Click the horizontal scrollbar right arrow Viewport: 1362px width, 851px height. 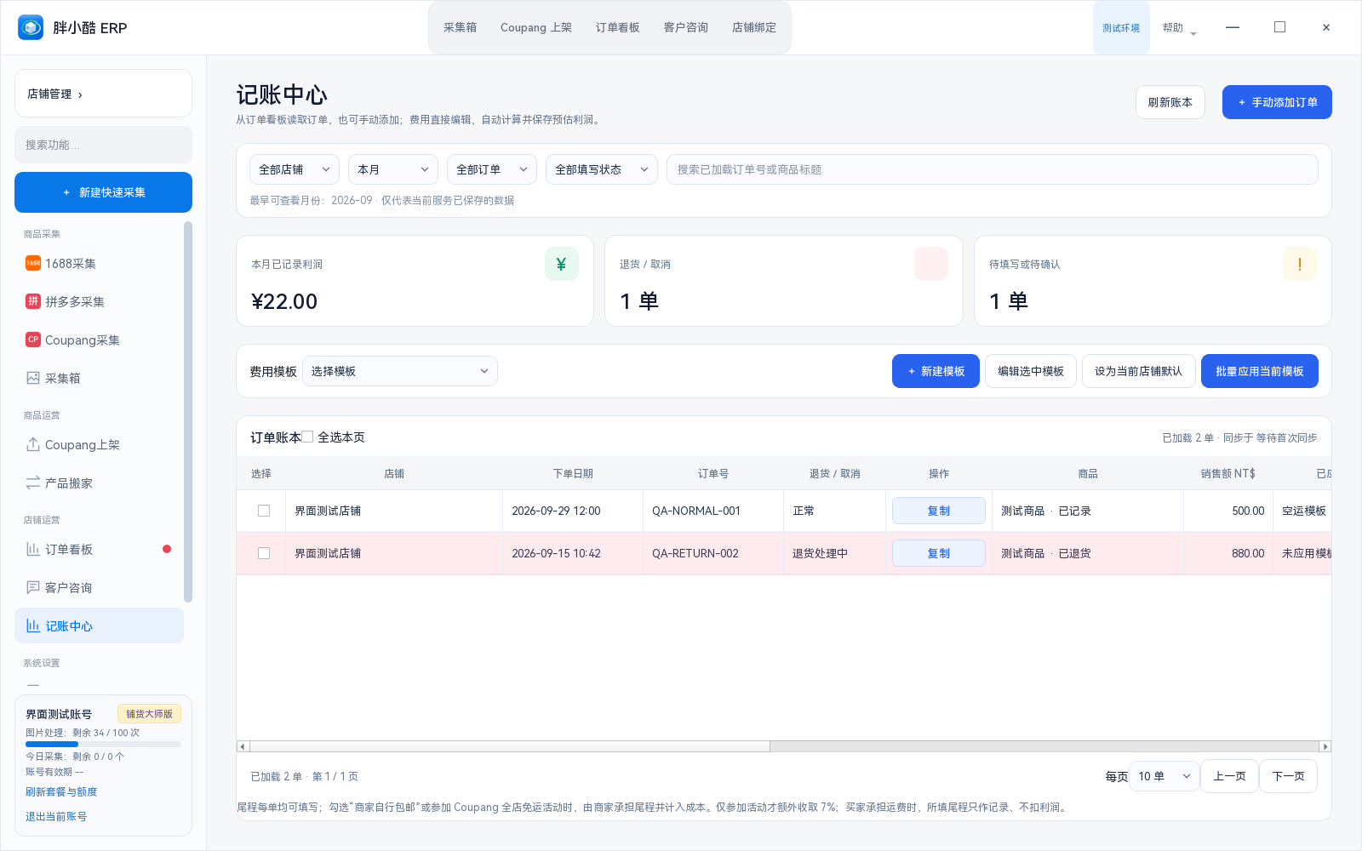(1325, 746)
